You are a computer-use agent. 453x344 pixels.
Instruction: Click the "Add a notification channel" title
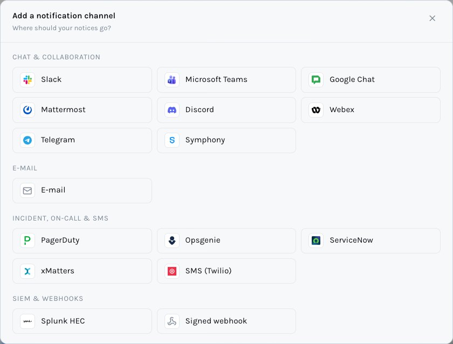(64, 16)
